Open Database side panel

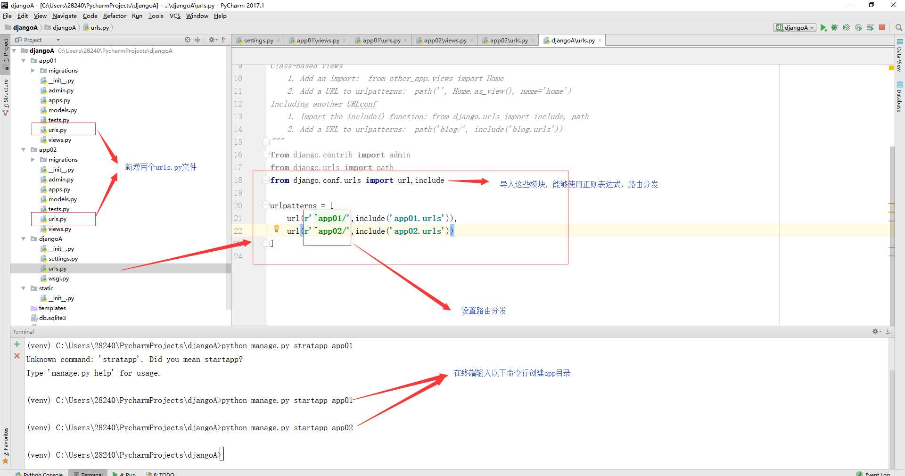pos(899,97)
